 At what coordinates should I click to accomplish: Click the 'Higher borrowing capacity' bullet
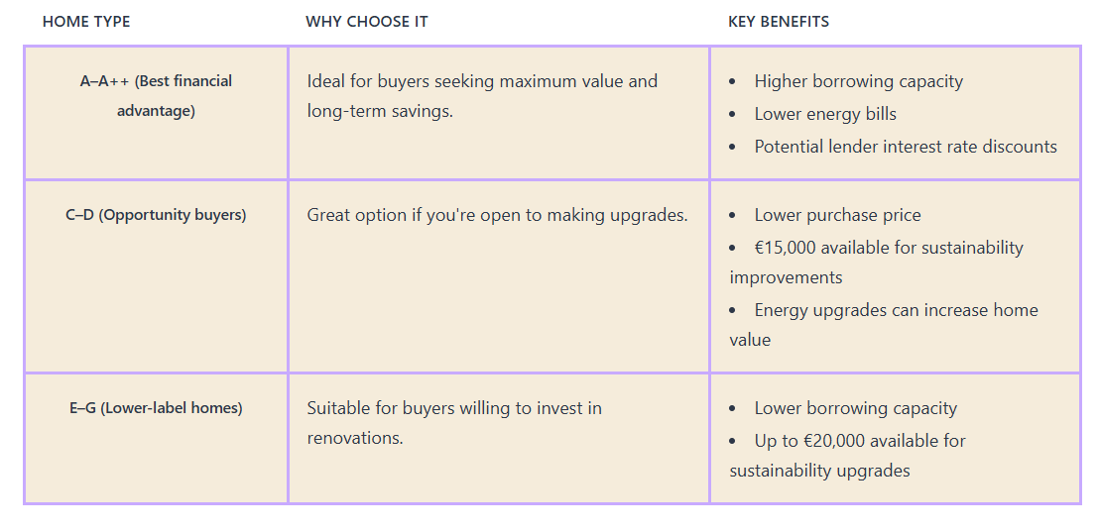[x=858, y=81]
